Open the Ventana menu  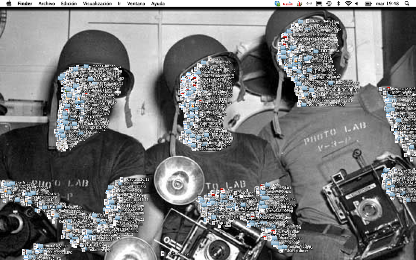(x=136, y=4)
